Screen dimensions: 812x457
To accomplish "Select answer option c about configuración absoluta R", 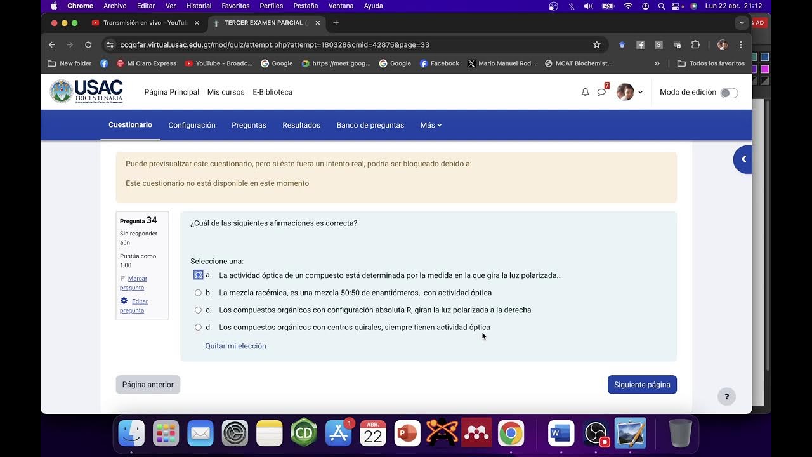I will click(198, 310).
